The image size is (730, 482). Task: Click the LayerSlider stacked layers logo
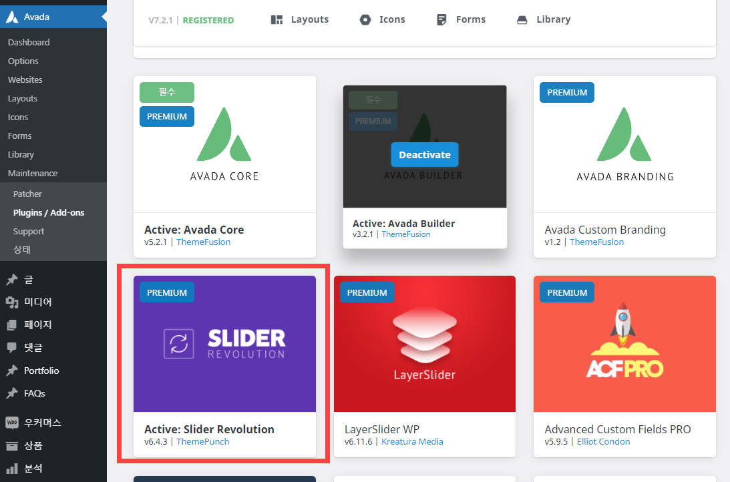425,334
